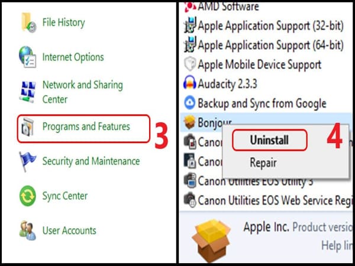355x266 pixels.
Task: Select the Audacity headphones icon
Action: pos(189,83)
